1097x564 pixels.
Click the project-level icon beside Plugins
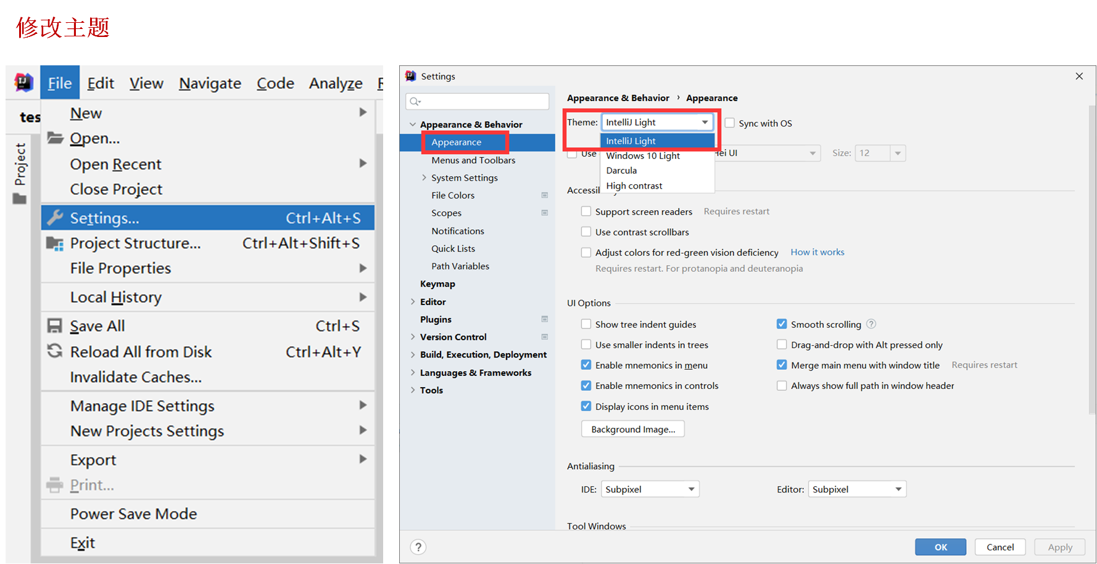point(545,319)
